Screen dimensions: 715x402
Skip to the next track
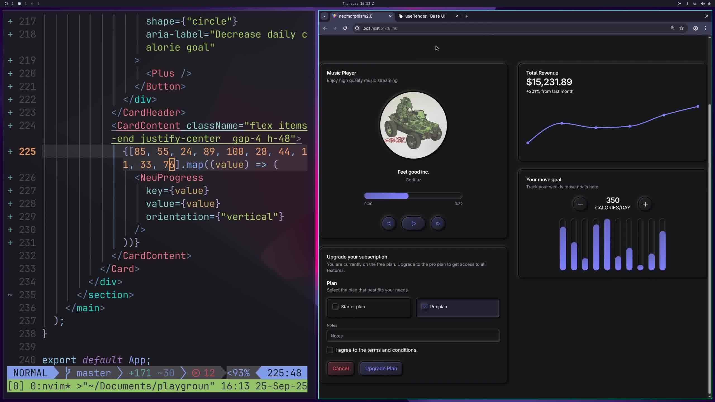(438, 223)
